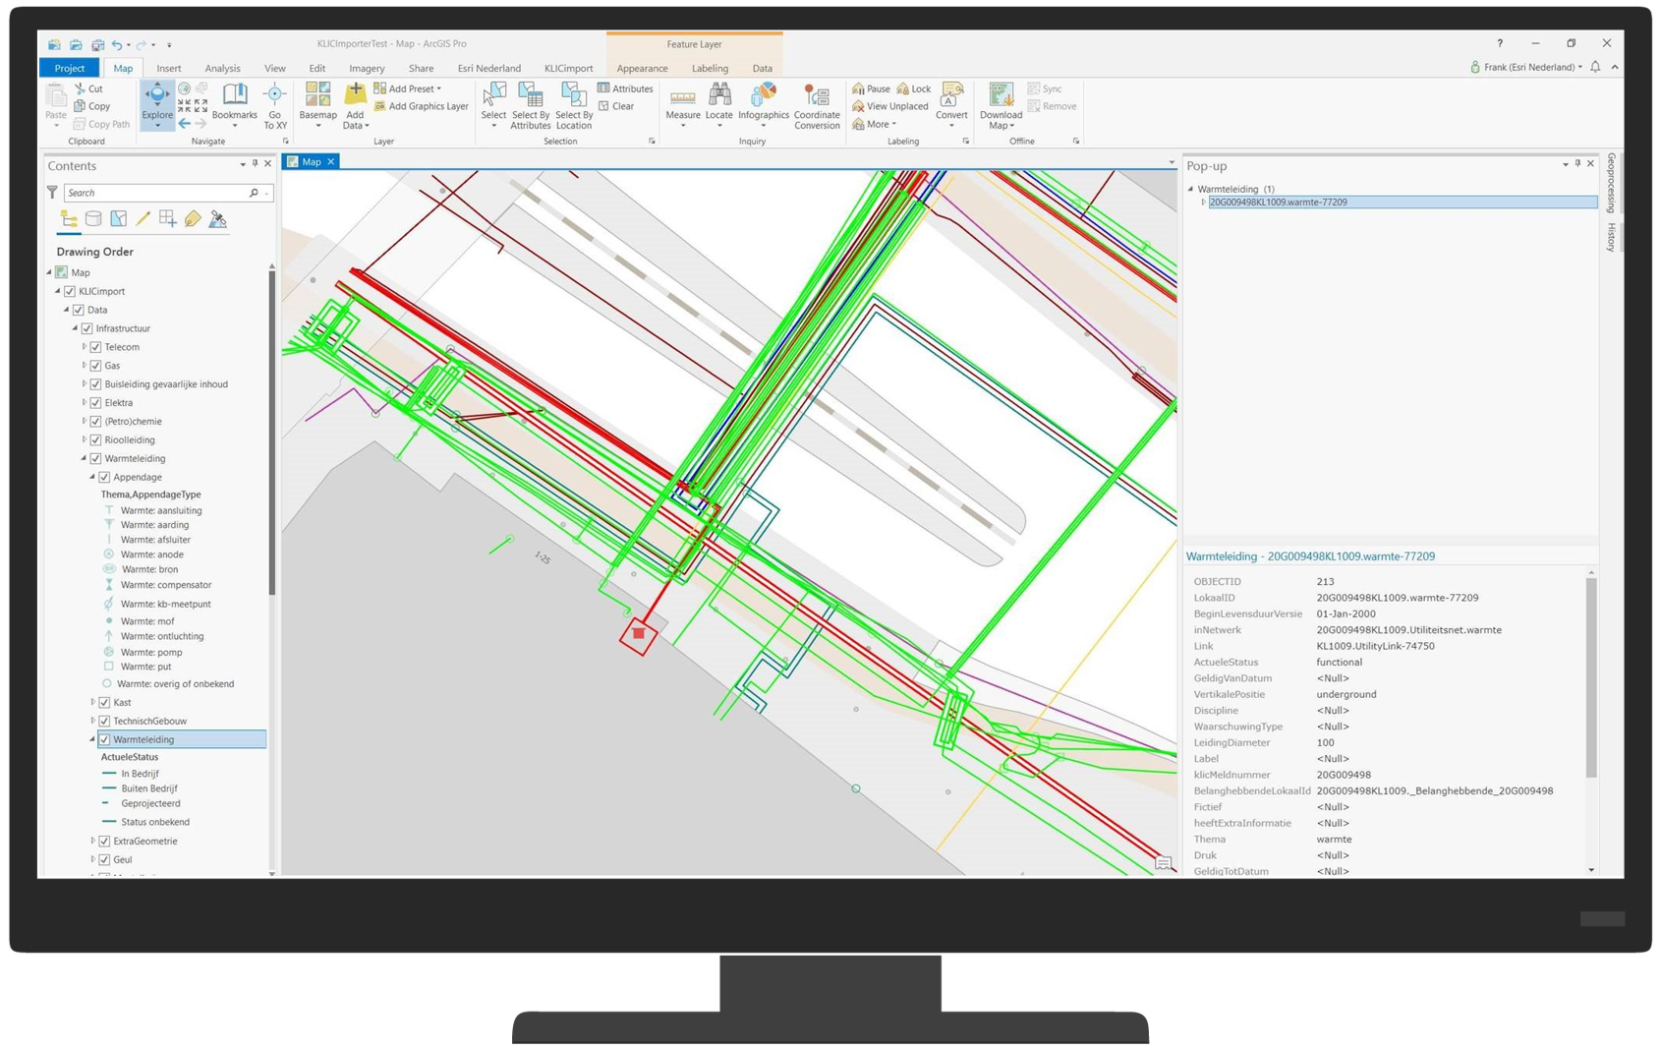The height and width of the screenshot is (1049, 1661).
Task: Switch to the Analysis ribbon tab
Action: (222, 68)
